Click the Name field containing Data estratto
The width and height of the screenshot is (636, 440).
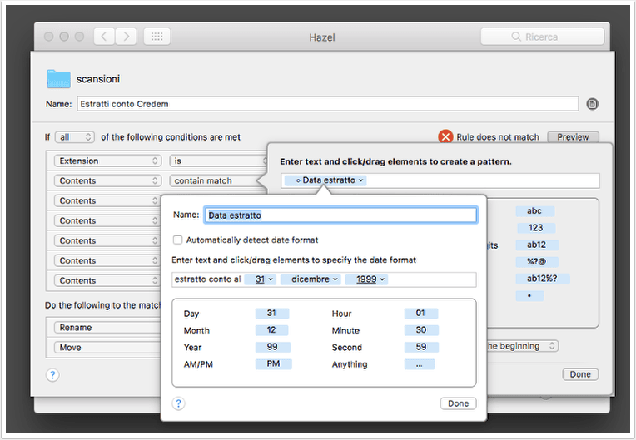(340, 215)
